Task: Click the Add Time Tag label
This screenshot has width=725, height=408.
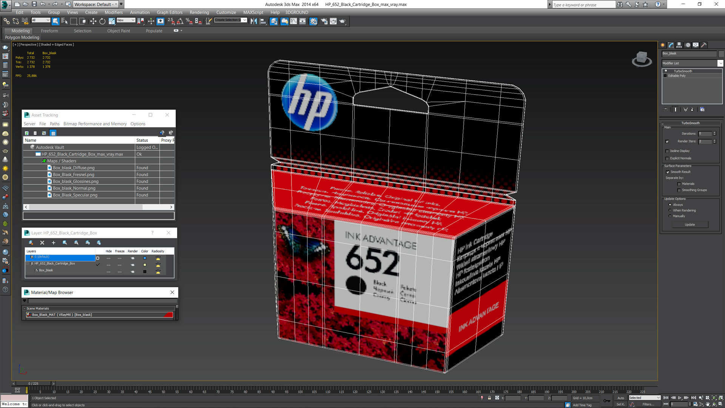Action: [582, 405]
